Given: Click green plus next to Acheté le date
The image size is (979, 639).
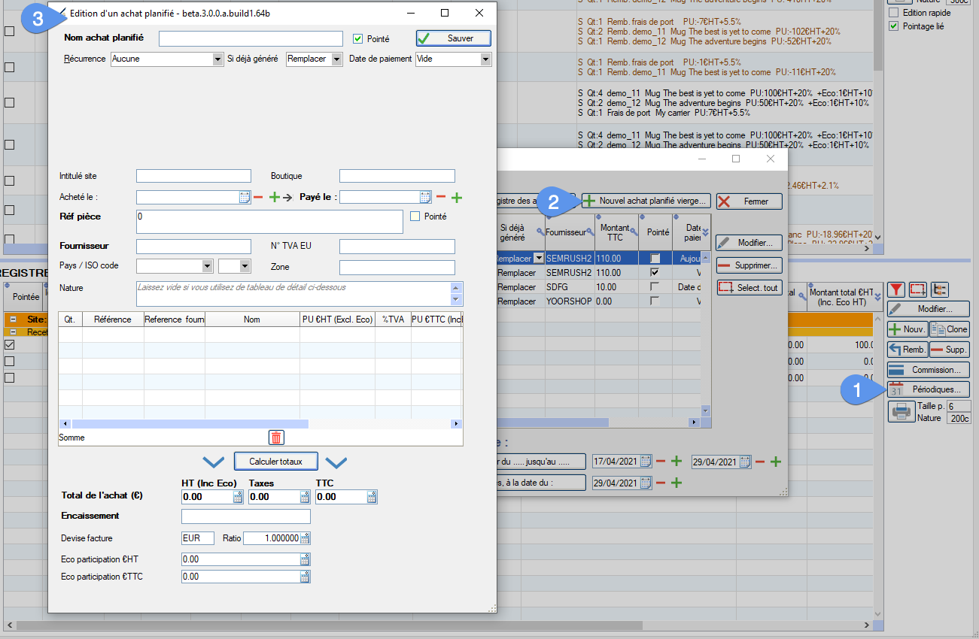Looking at the screenshot, I should pyautogui.click(x=275, y=197).
